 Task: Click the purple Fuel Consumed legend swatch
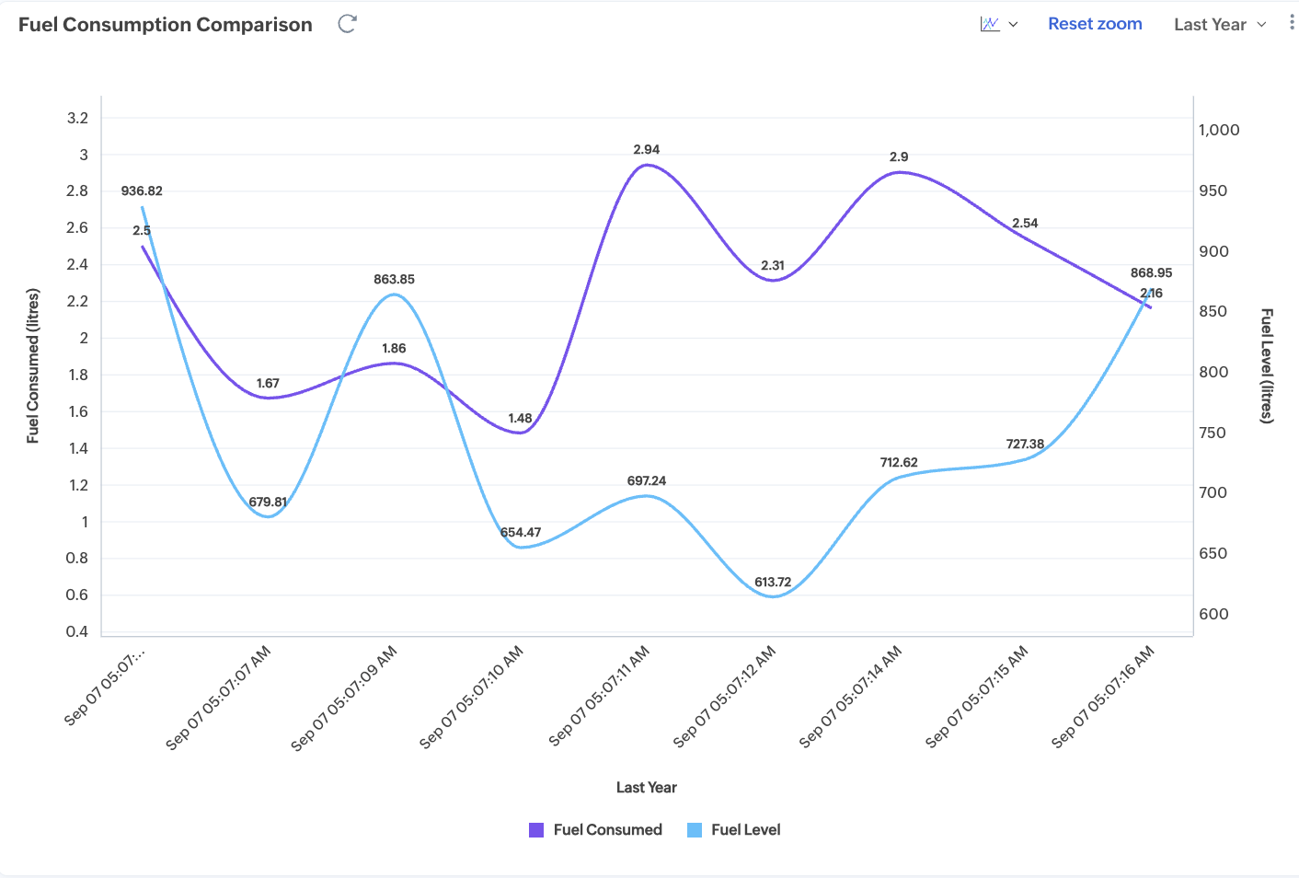(x=536, y=830)
